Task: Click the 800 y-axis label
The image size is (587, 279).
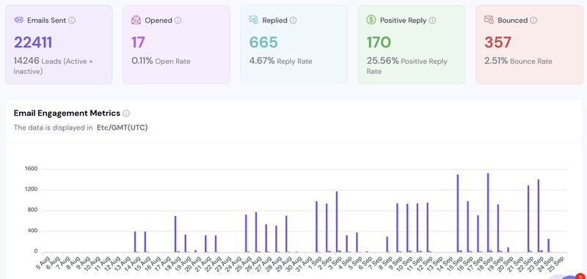Action: (x=33, y=210)
